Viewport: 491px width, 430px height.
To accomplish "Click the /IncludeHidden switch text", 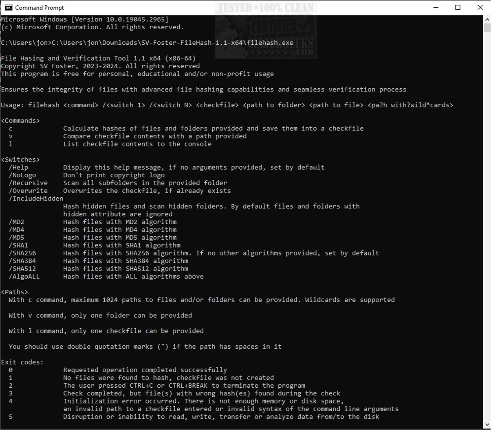I will click(x=36, y=199).
